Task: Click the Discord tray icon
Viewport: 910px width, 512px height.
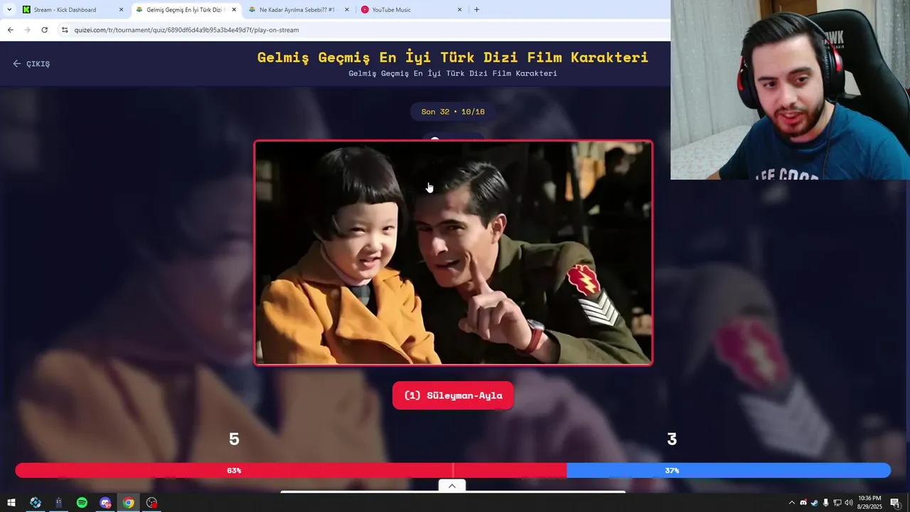Action: [803, 503]
